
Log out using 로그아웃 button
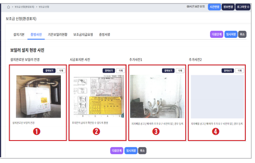243,7
